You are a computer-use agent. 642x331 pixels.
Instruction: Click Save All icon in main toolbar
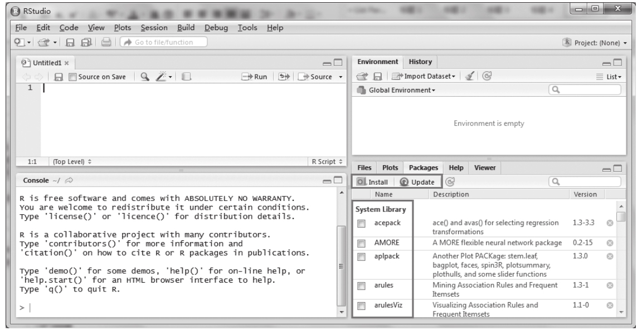[86, 42]
